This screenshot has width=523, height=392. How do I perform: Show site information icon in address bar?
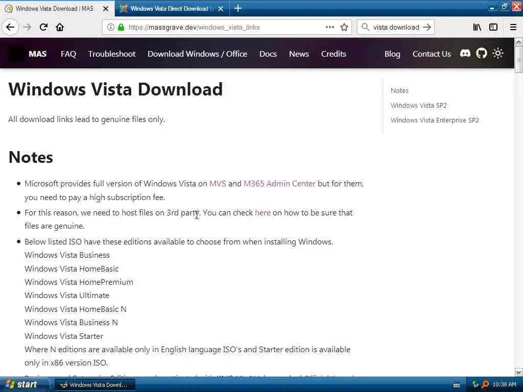coord(110,27)
